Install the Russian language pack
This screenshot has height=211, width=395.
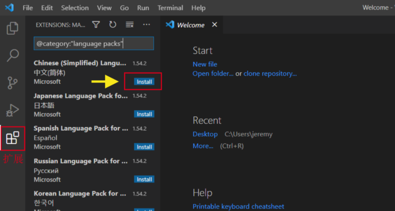click(144, 179)
